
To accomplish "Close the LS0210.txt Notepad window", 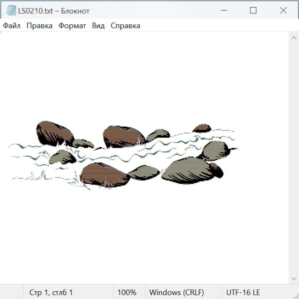I will click(283, 11).
